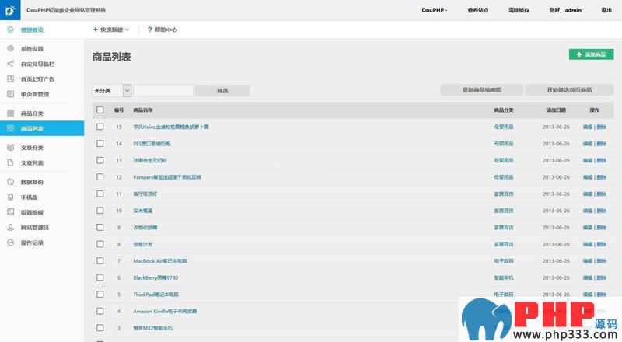The width and height of the screenshot is (622, 342).
Task: Click the document icon for 文章列表
Action: (11, 162)
